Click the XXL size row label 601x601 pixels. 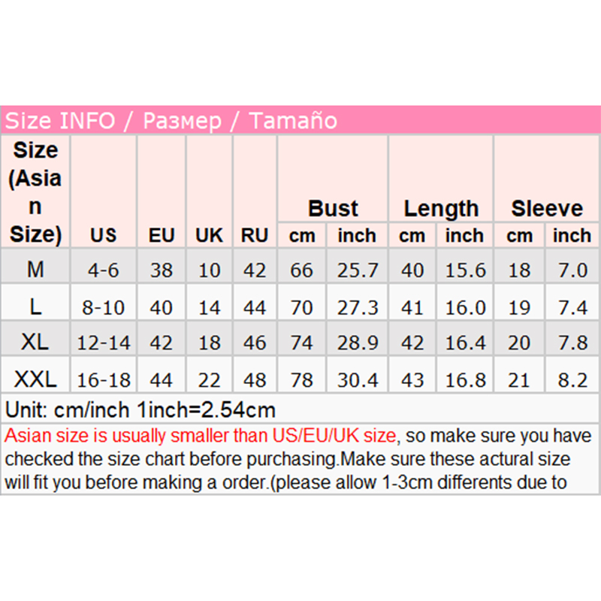point(35,379)
